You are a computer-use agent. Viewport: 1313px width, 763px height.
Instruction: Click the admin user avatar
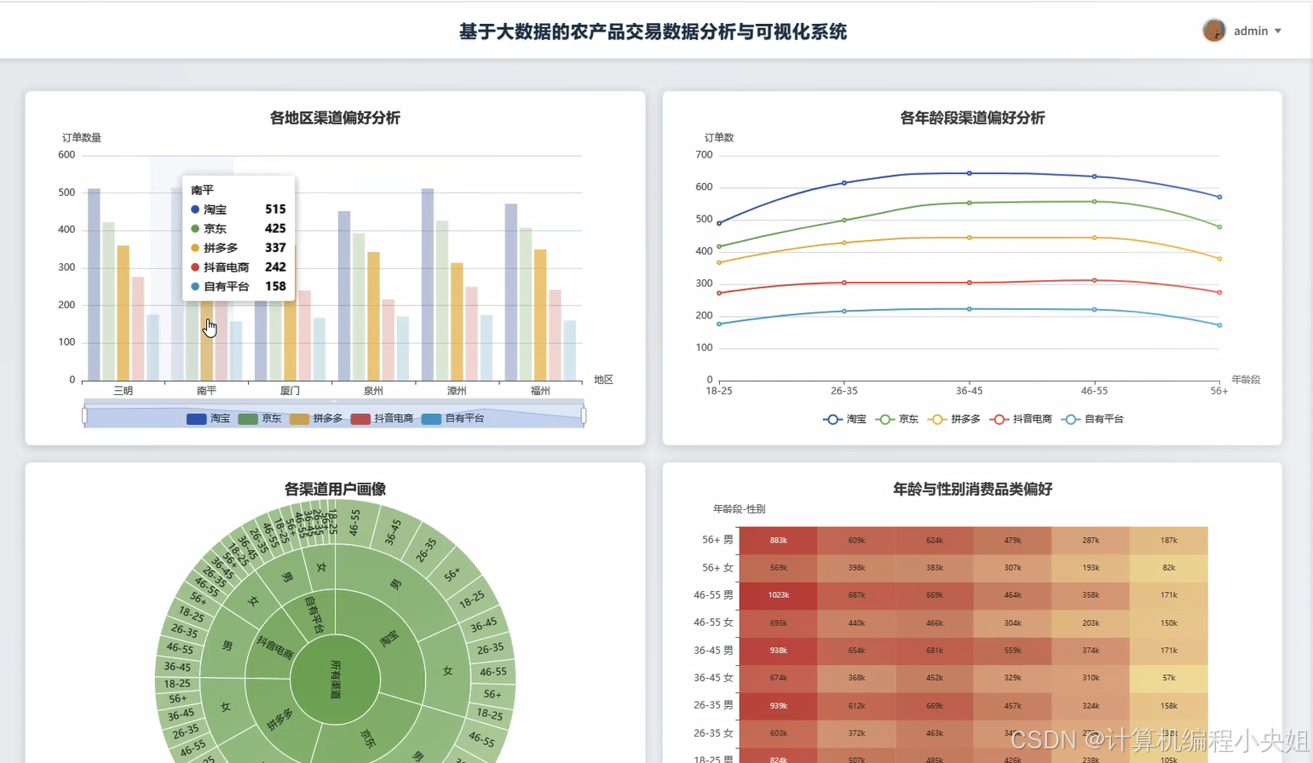coord(1214,31)
